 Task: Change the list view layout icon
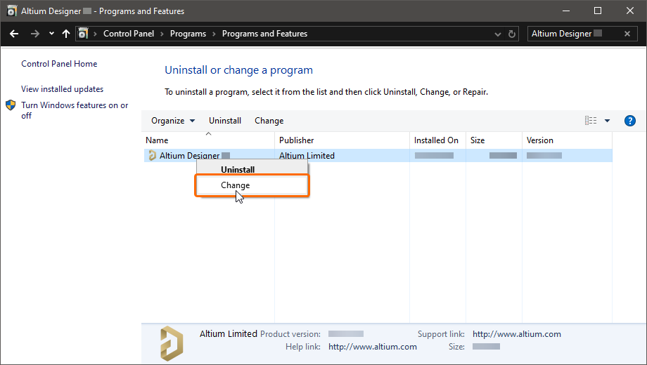tap(591, 120)
